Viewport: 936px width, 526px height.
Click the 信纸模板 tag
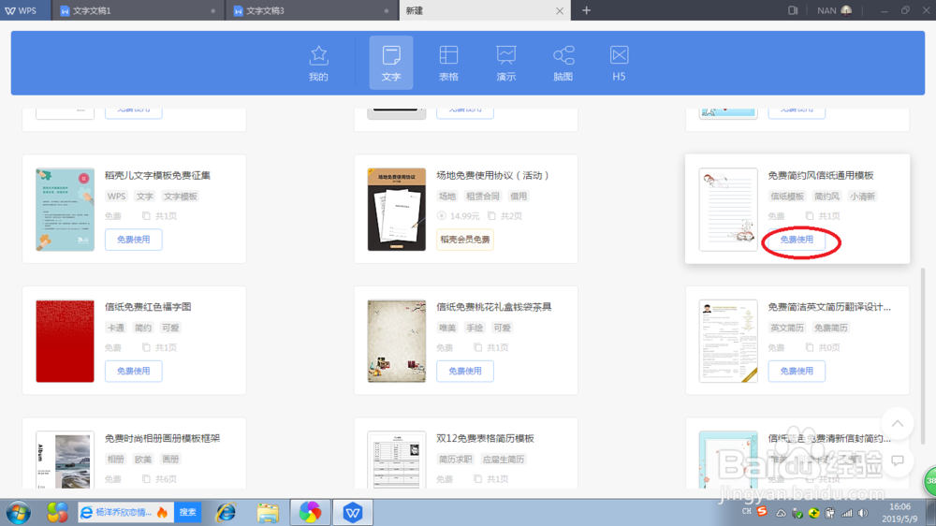[787, 197]
